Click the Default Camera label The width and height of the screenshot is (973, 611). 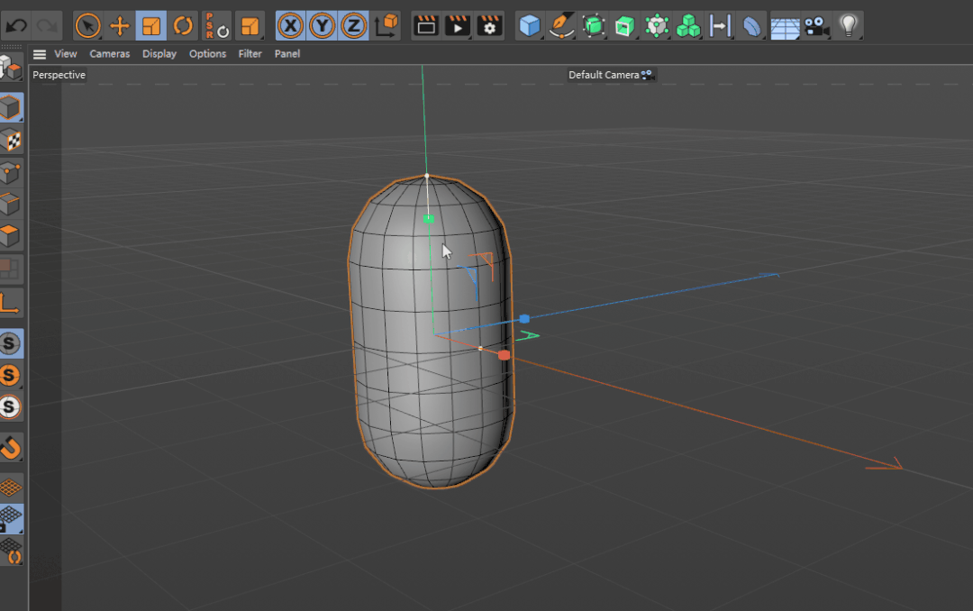(604, 75)
